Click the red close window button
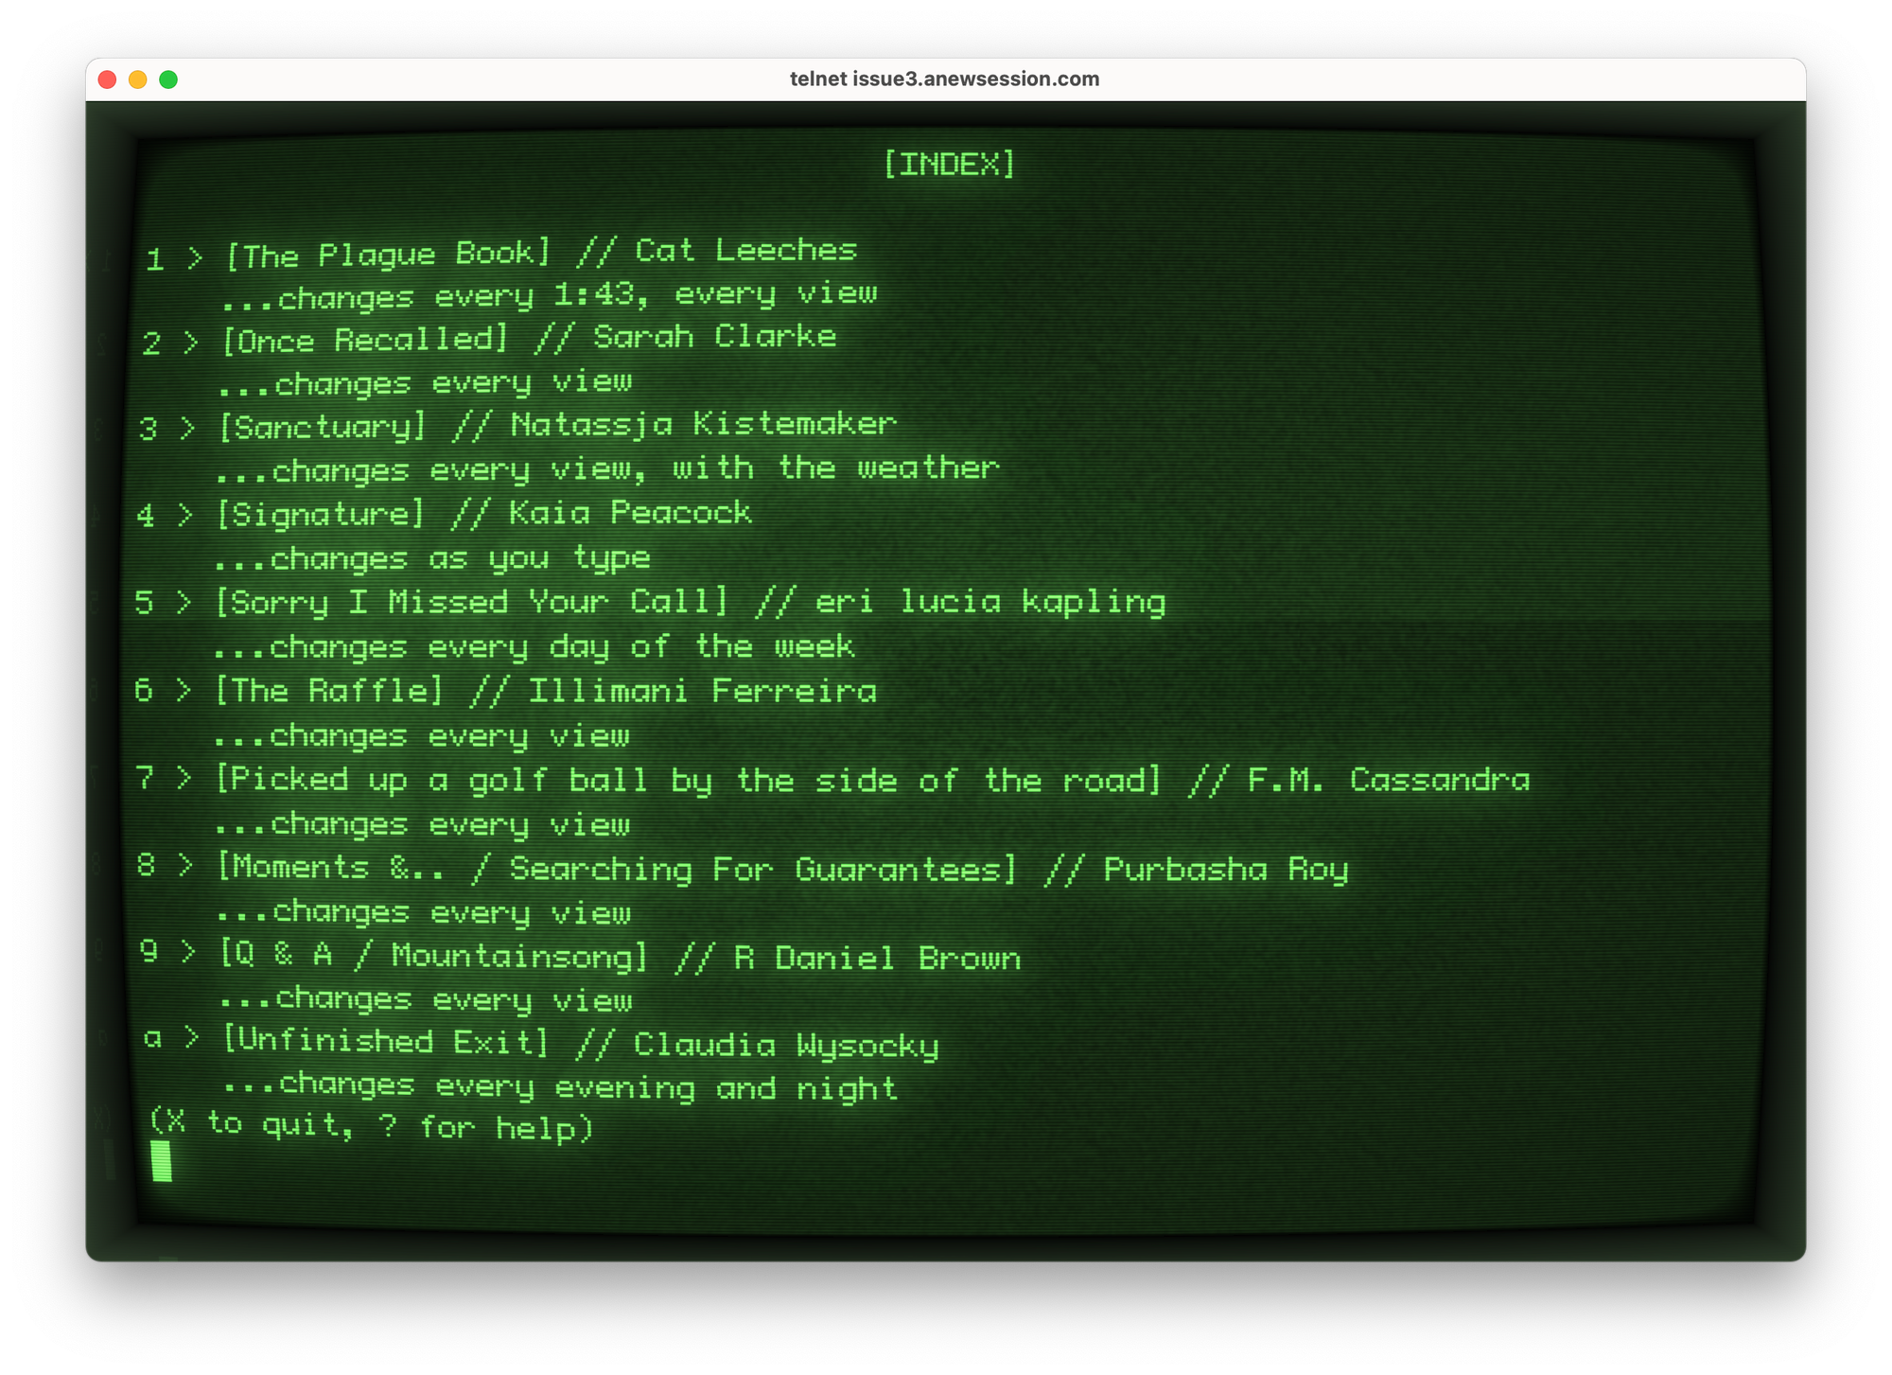The height and width of the screenshot is (1375, 1892). [x=107, y=79]
